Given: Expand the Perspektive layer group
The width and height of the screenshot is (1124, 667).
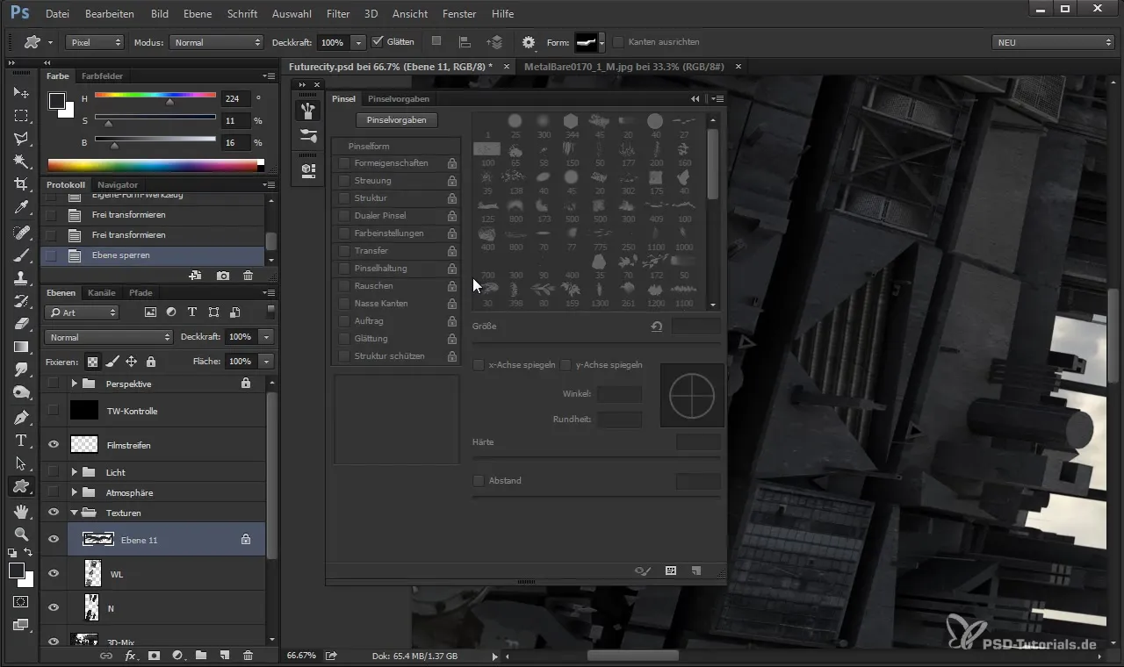Looking at the screenshot, I should (75, 384).
